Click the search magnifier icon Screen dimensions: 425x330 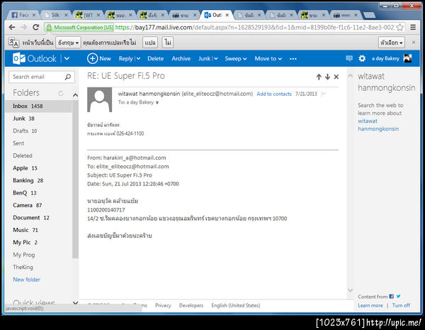[x=68, y=77]
